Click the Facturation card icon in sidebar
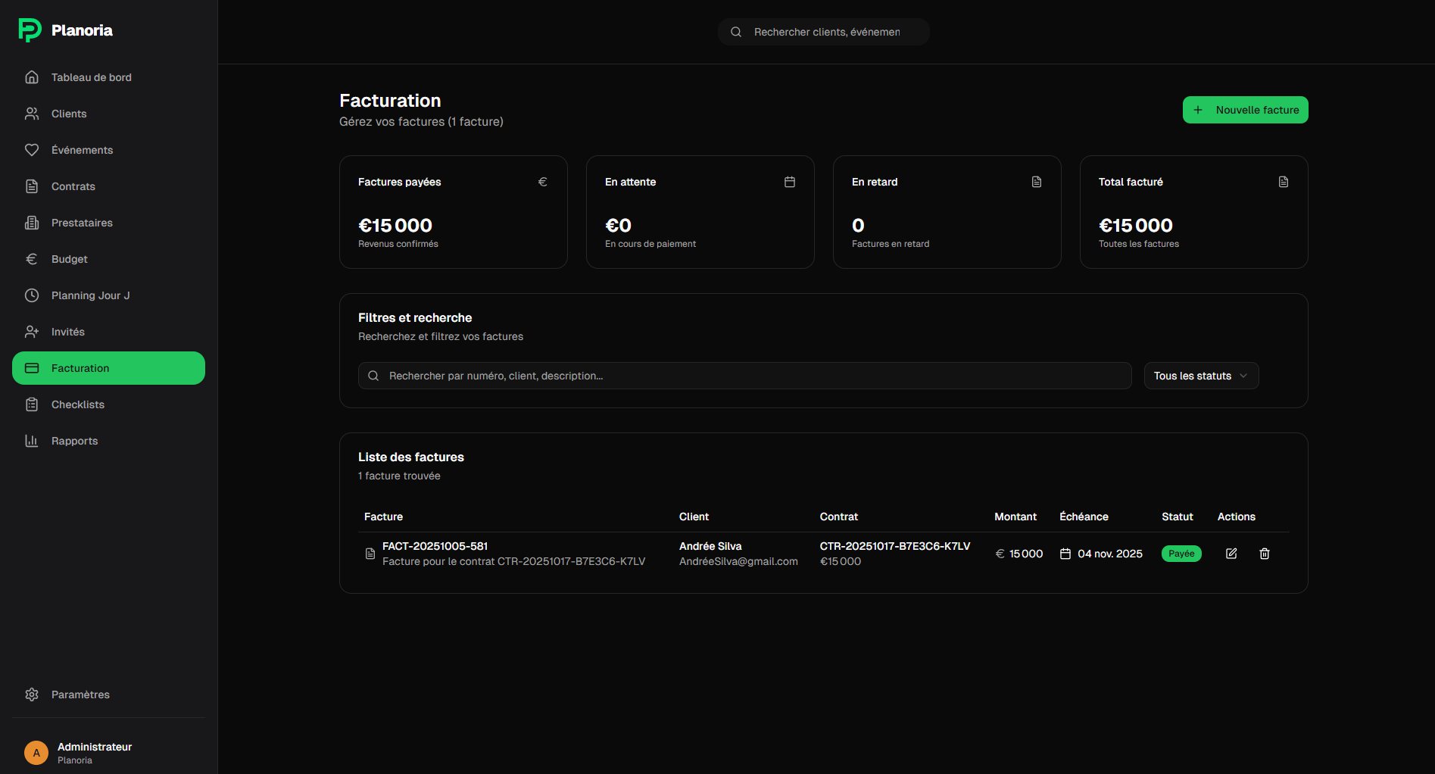1435x774 pixels. 32,368
